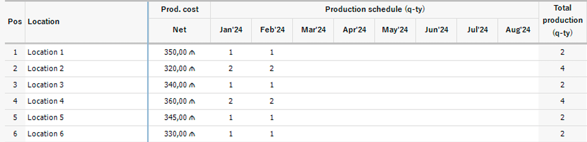
Task: Click the currency icon beside 360,00
Action: (x=192, y=102)
